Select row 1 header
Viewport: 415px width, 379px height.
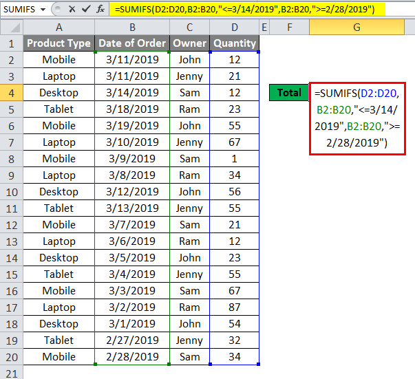coord(12,43)
